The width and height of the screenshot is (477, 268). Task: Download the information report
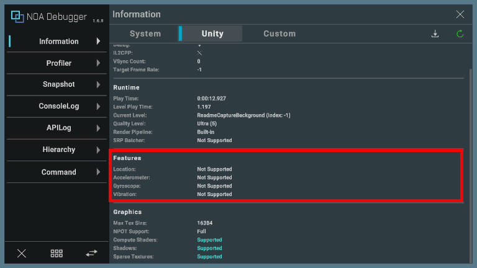pos(435,33)
